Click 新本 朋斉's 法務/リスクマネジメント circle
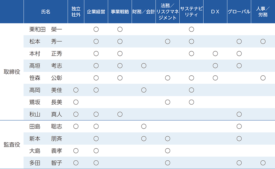The width and height of the screenshot is (275, 169). click(168, 139)
